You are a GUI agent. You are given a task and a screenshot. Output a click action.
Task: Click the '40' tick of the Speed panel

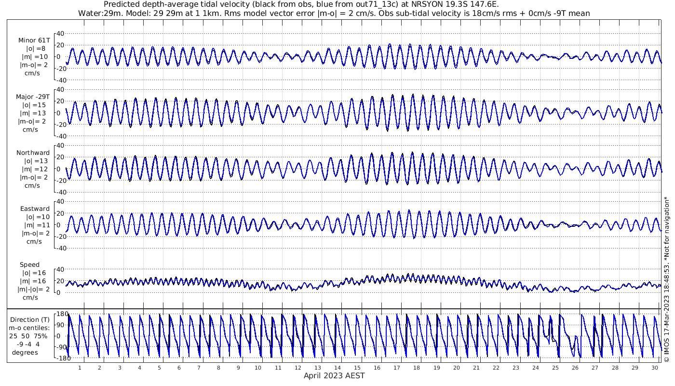61,269
